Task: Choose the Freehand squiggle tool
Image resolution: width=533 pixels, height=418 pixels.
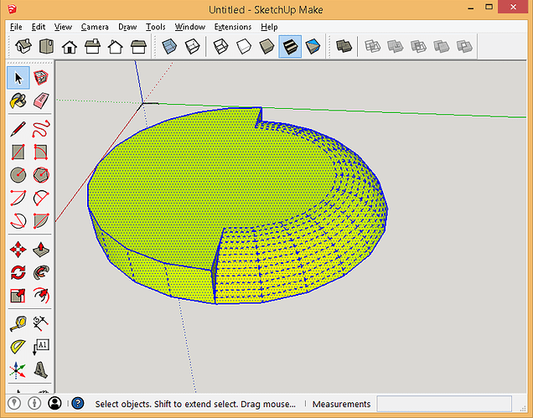Action: [x=41, y=129]
